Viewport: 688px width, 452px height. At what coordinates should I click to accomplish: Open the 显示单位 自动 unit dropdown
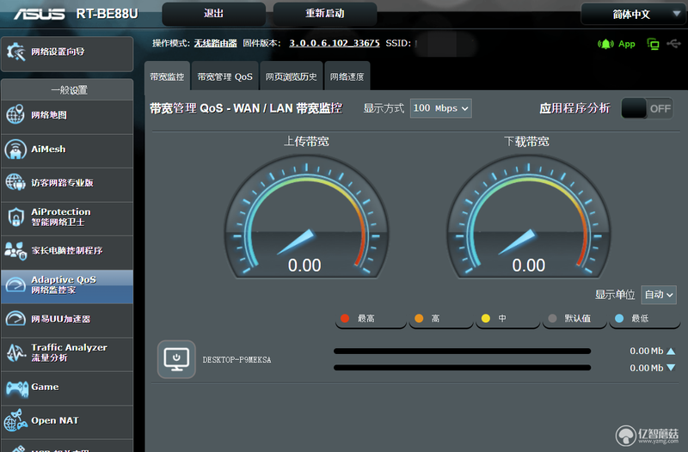(x=658, y=295)
